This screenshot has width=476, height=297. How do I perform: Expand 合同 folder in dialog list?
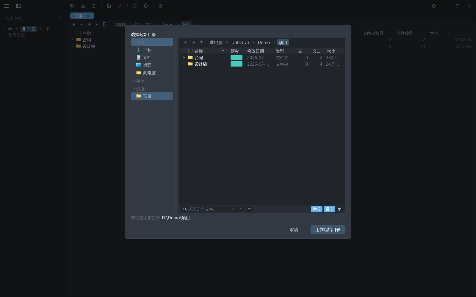click(x=184, y=57)
